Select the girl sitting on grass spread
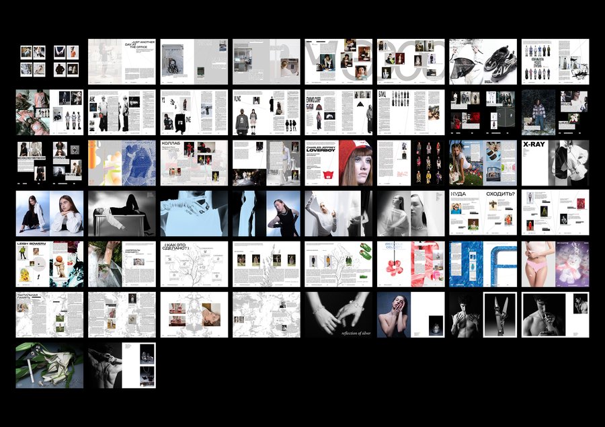605x427 pixels. pyautogui.click(x=483, y=163)
